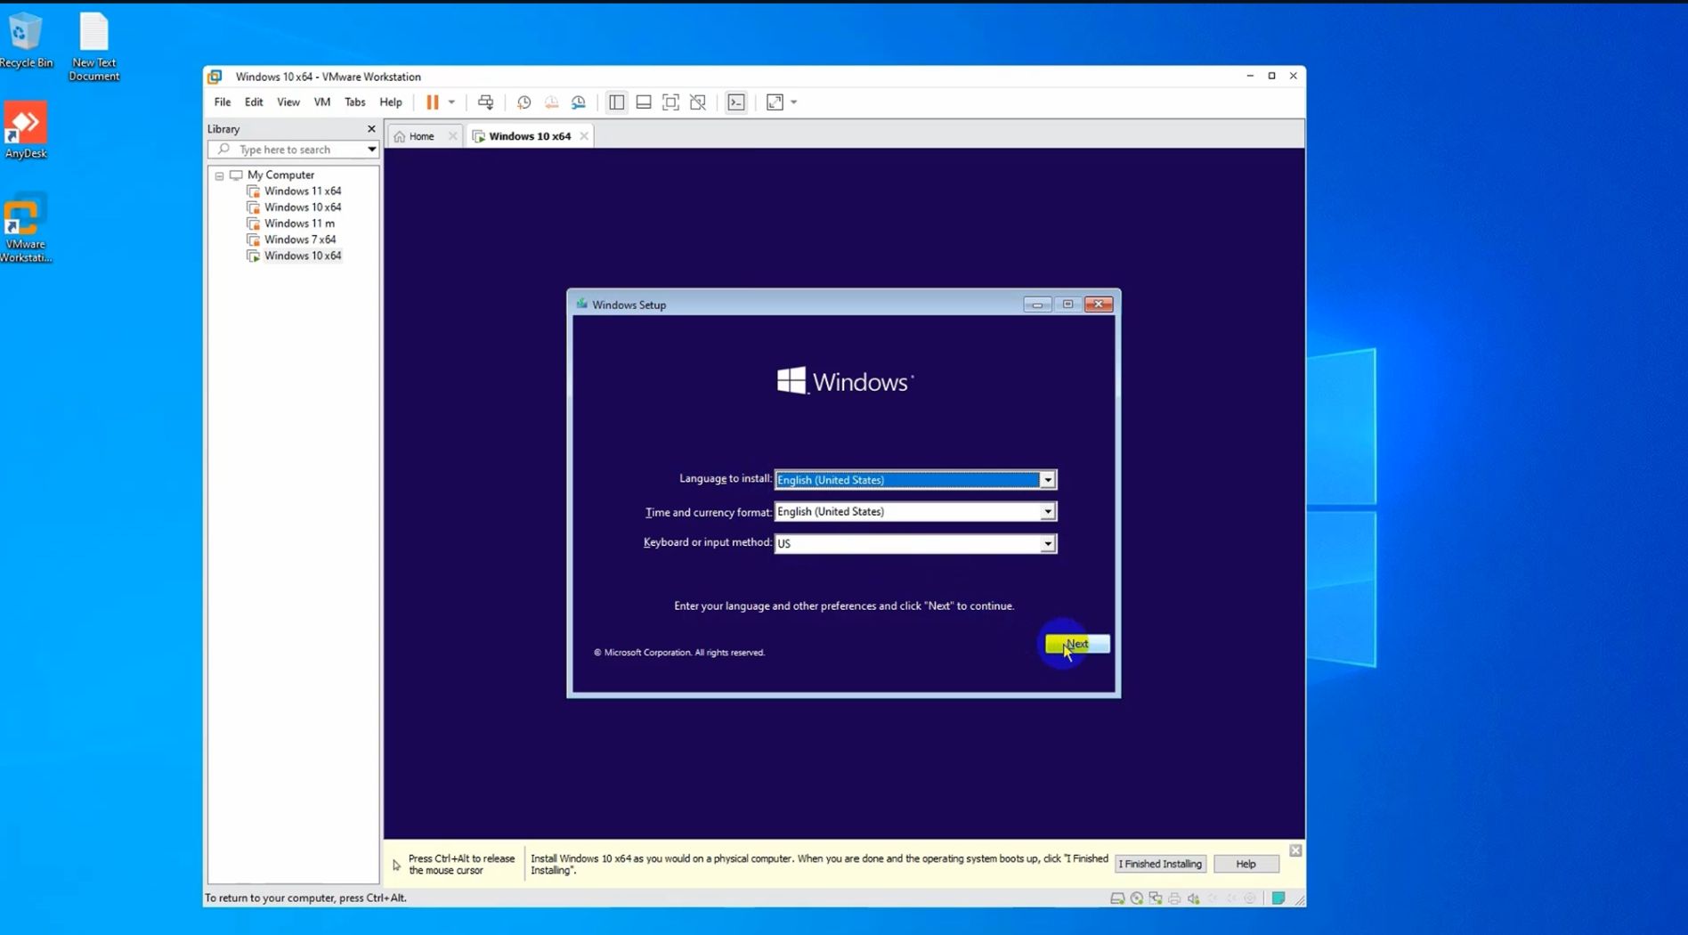The height and width of the screenshot is (935, 1688).
Task: Open the VM menu
Action: pos(321,102)
